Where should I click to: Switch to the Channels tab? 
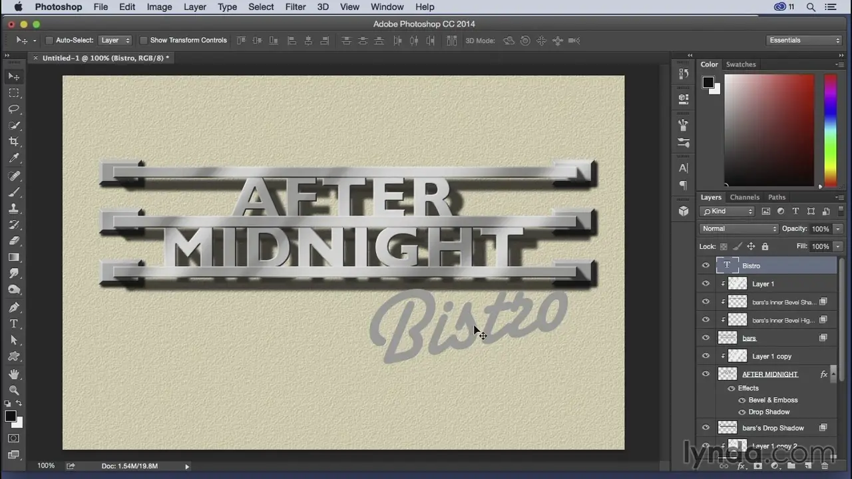tap(744, 198)
